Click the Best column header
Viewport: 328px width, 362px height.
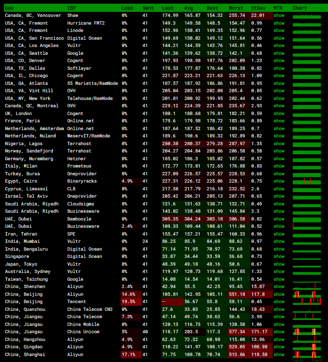212,8
